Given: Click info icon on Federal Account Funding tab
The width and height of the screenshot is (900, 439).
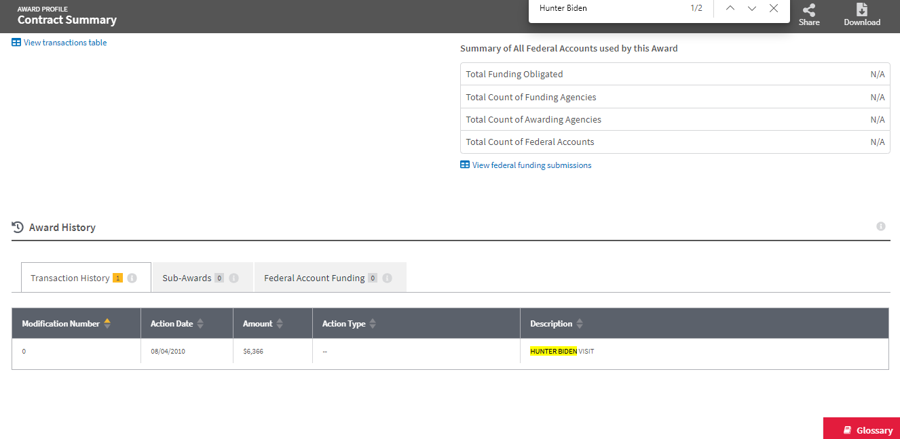Looking at the screenshot, I should (x=388, y=278).
